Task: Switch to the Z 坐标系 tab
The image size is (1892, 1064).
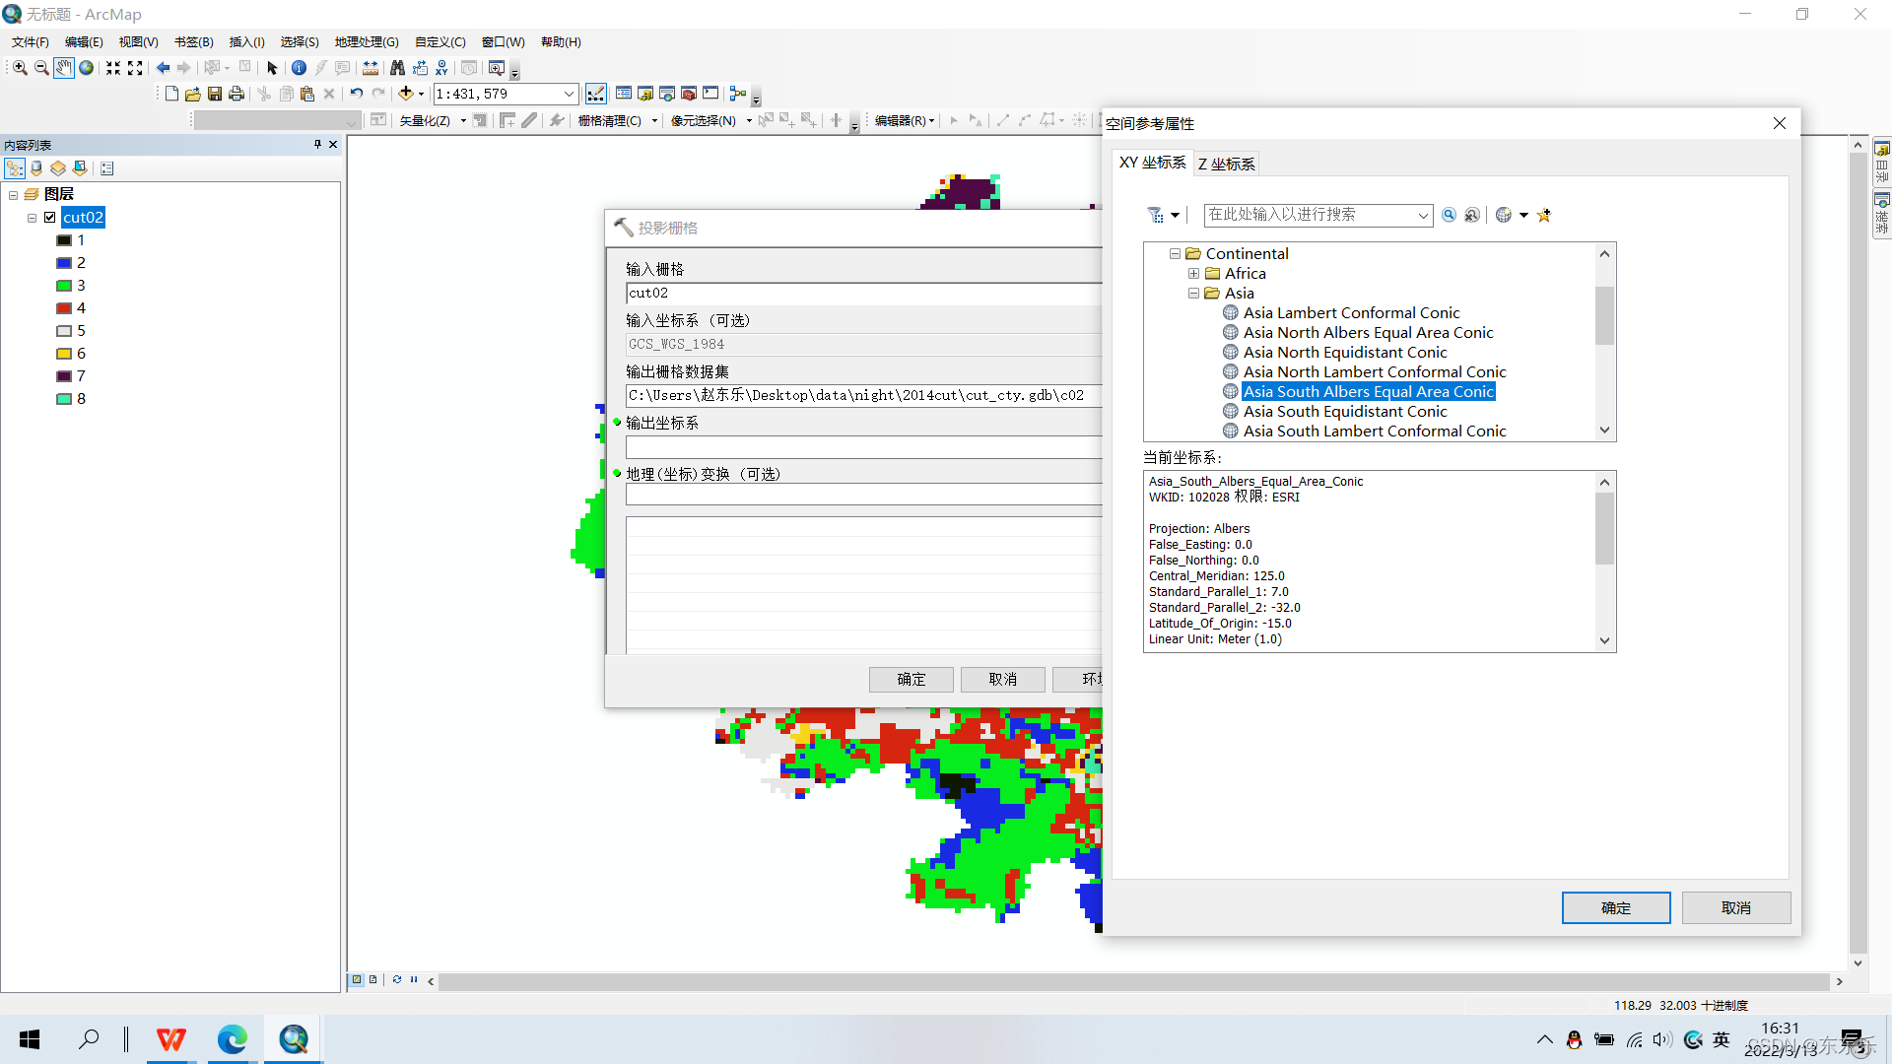Action: click(x=1226, y=164)
